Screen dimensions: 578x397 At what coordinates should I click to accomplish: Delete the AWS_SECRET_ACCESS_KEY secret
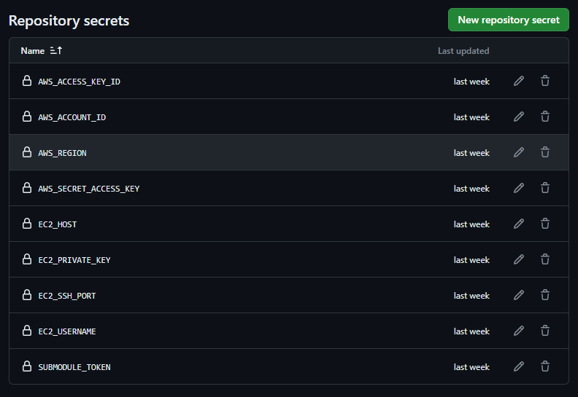click(x=545, y=188)
